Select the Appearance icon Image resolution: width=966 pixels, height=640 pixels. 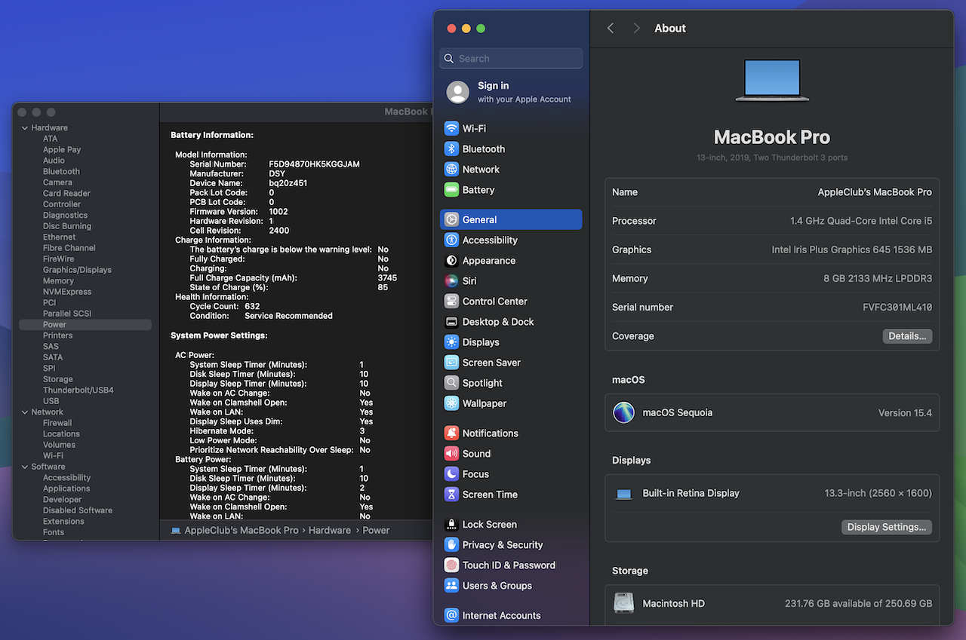click(451, 260)
